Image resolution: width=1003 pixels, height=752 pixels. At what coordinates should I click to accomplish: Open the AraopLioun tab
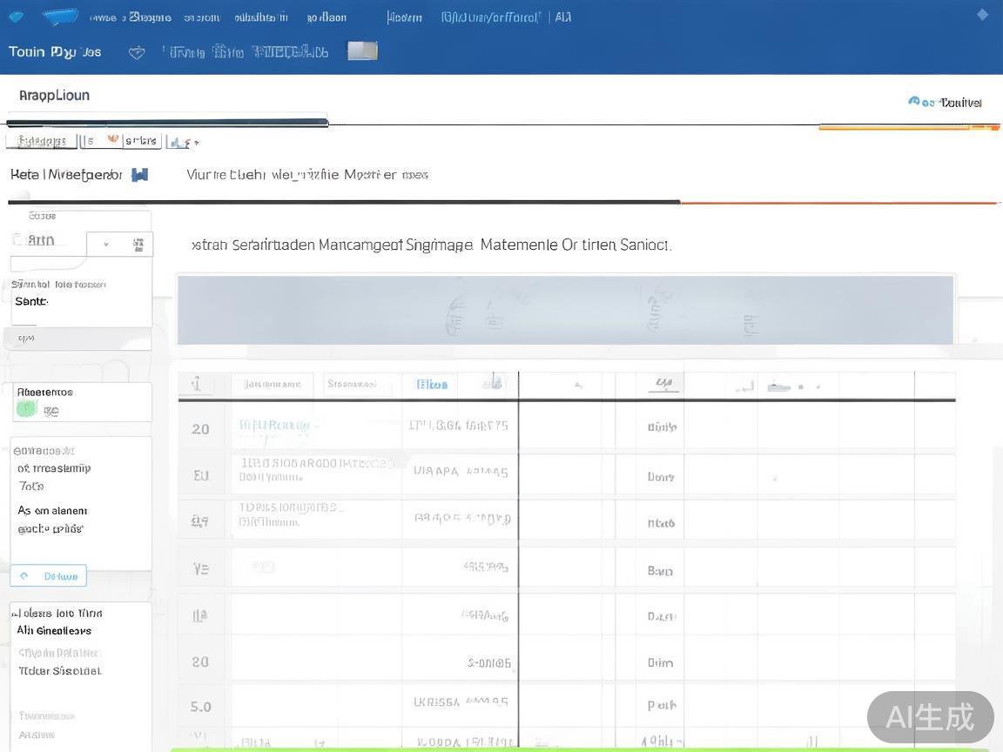click(x=54, y=96)
